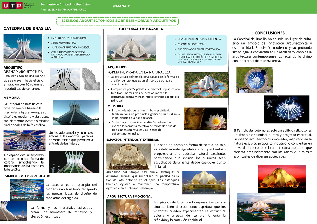The image size is (317, 224).
Task: Select the CONCLUSIÓNES heading
Action: 270,33
